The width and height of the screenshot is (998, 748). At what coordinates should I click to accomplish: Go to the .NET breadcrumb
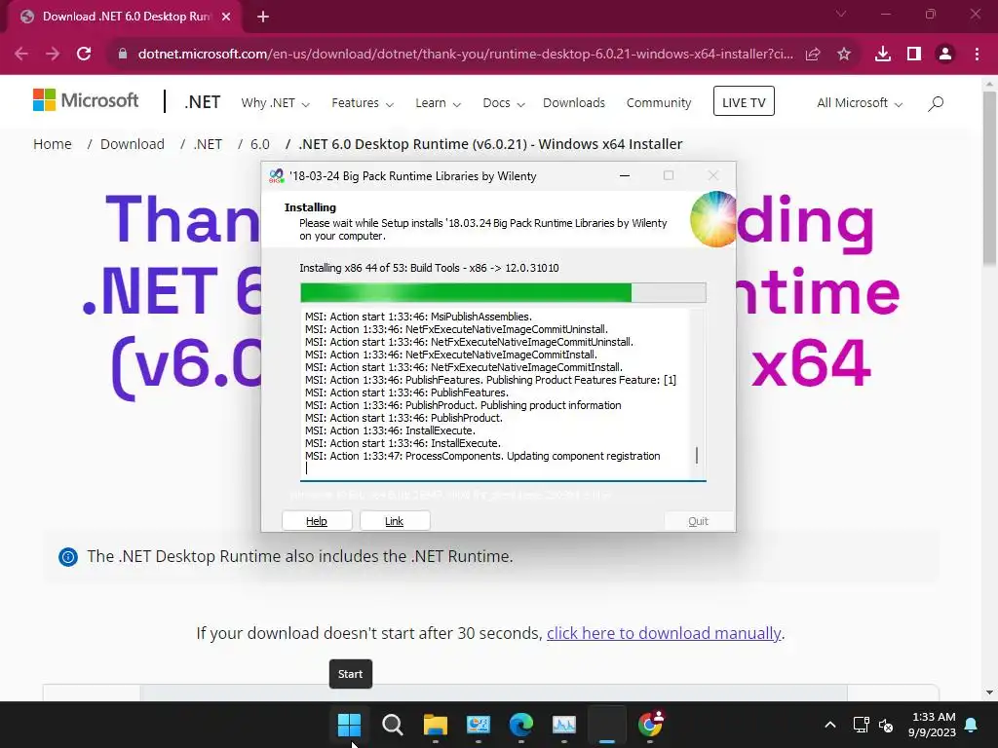[209, 144]
